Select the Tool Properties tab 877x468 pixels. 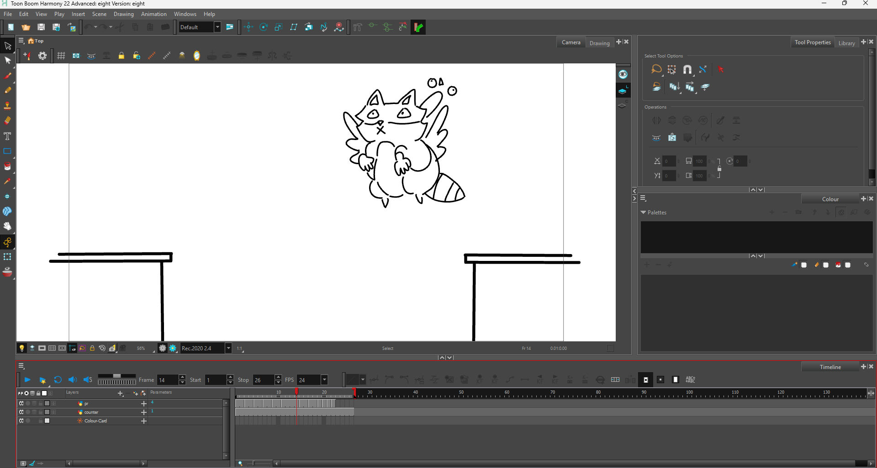[x=813, y=42]
